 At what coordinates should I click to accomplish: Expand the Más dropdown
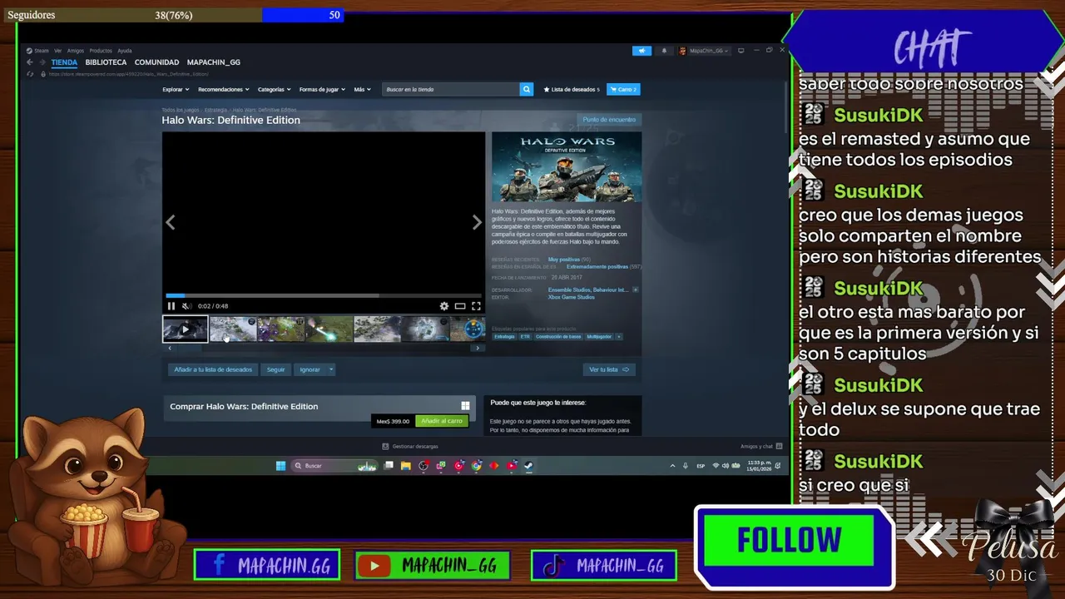[362, 89]
